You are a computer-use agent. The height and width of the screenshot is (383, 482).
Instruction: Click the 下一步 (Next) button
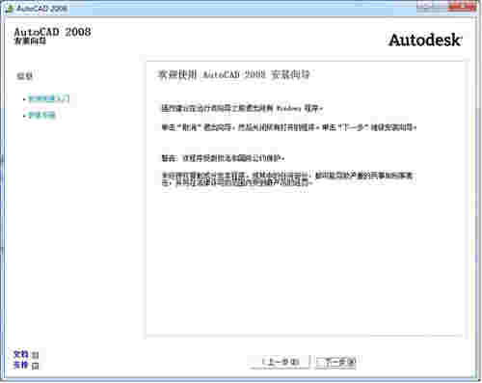(x=335, y=363)
